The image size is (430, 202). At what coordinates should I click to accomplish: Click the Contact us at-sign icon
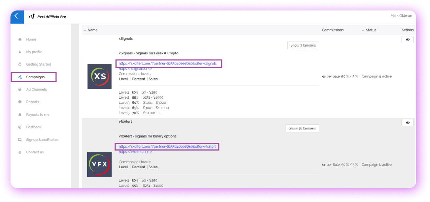(20, 152)
